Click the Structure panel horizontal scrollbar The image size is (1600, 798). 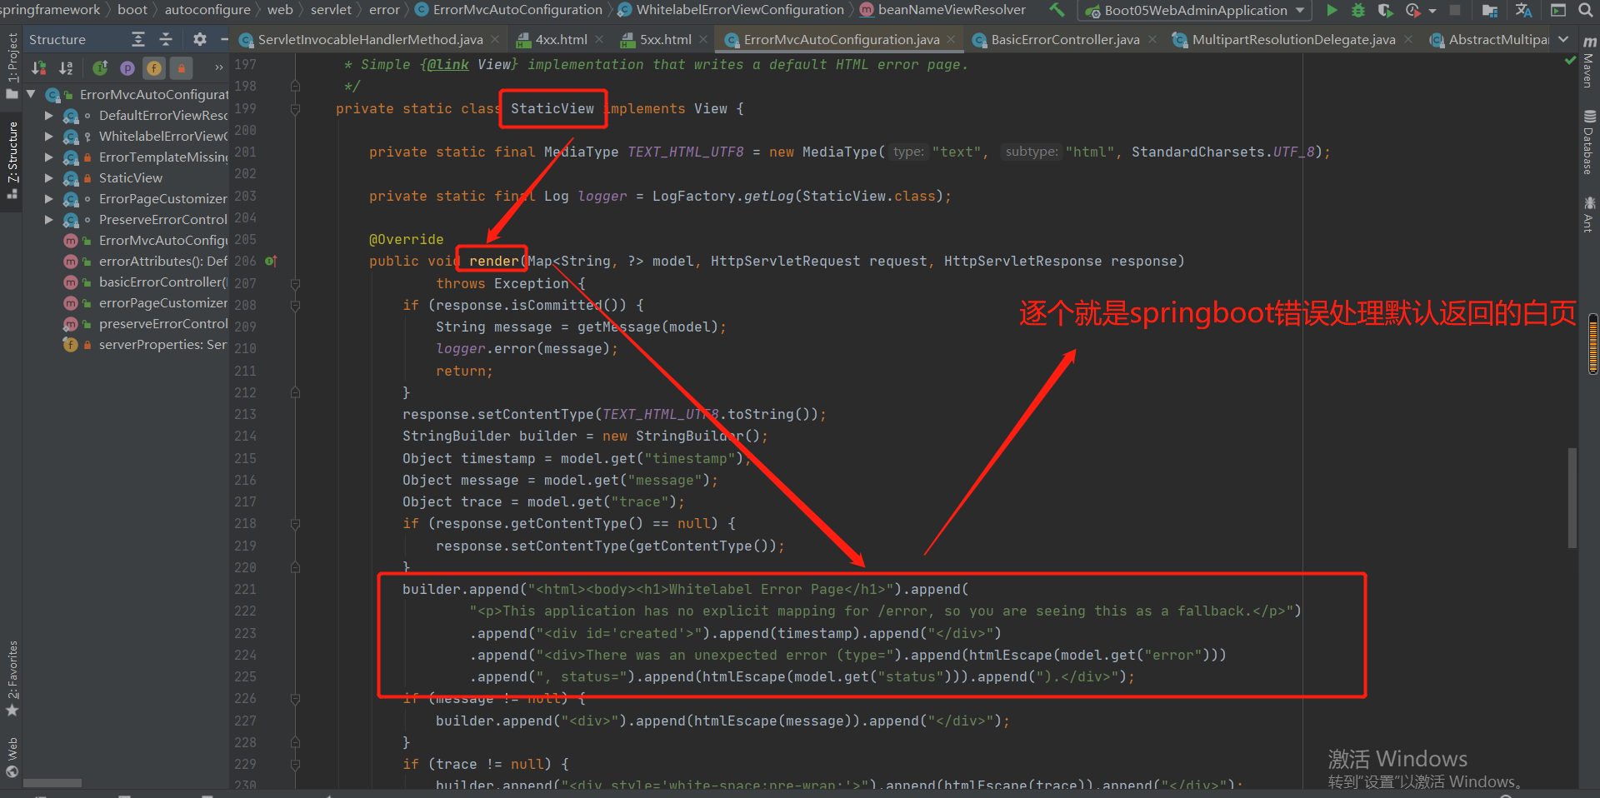click(52, 783)
